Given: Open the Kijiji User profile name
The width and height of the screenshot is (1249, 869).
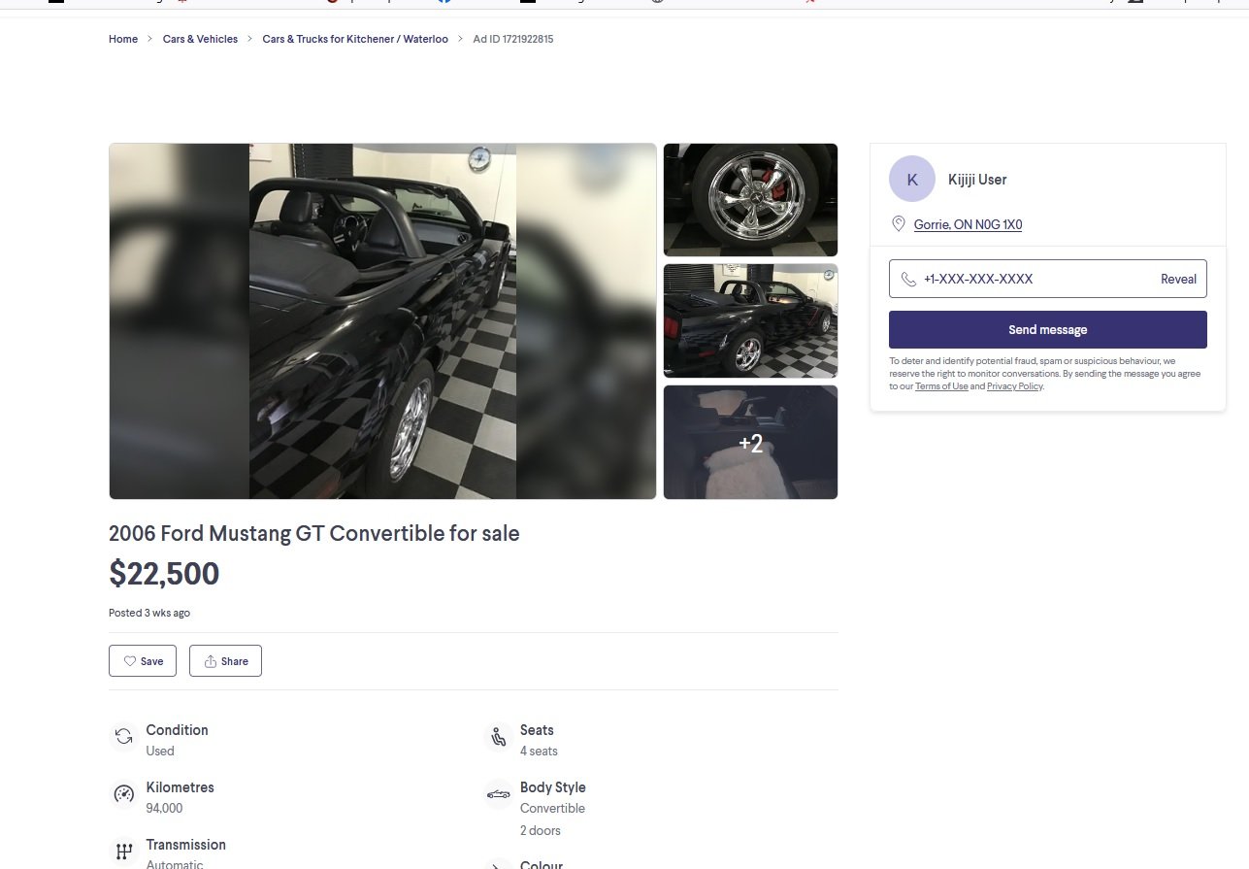Looking at the screenshot, I should tap(977, 180).
